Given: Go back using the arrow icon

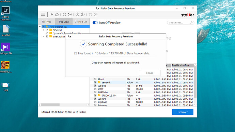Looking at the screenshot, I should tap(52, 15).
